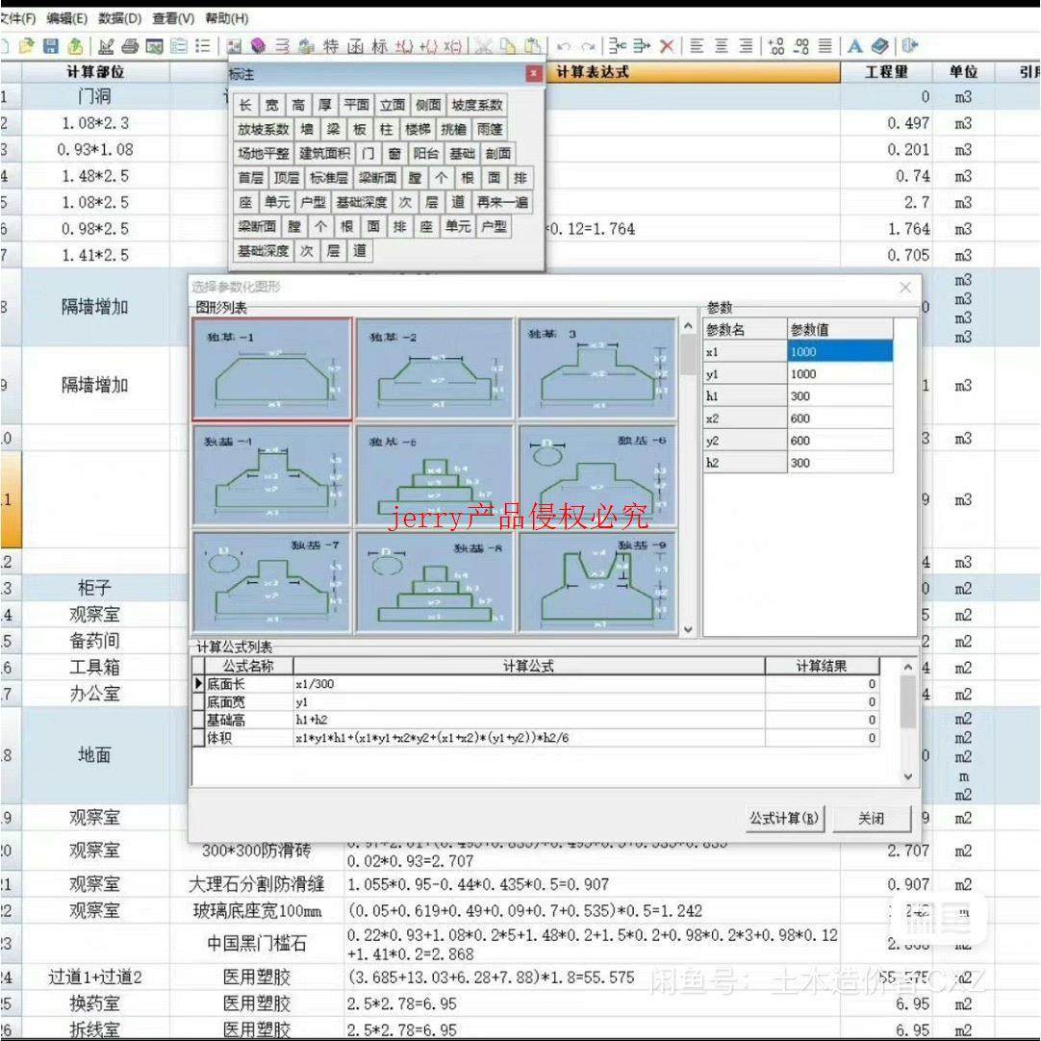
Task: Click the 楼梯 annotation button
Action: coord(419,129)
